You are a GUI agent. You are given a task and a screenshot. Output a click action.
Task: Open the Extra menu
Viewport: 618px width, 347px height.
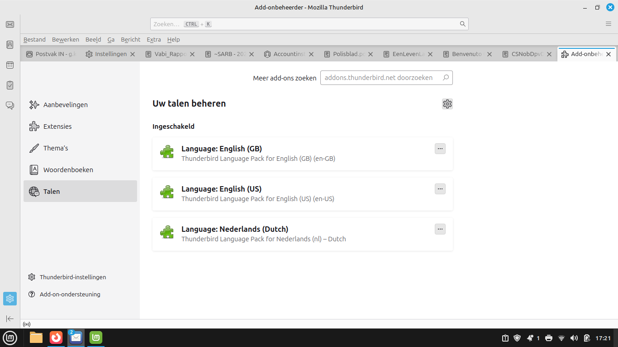[154, 40]
